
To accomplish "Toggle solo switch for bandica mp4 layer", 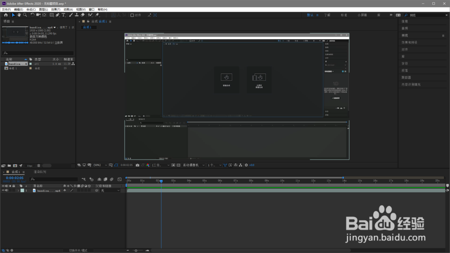I will [x=10, y=190].
